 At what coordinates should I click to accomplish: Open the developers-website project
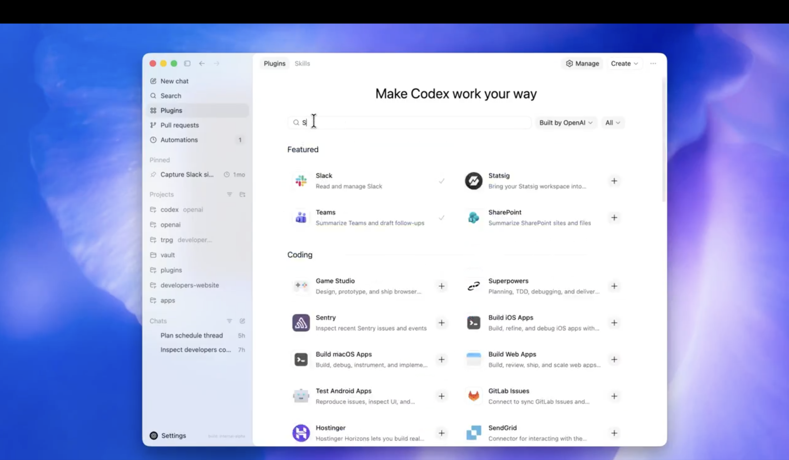(x=197, y=285)
